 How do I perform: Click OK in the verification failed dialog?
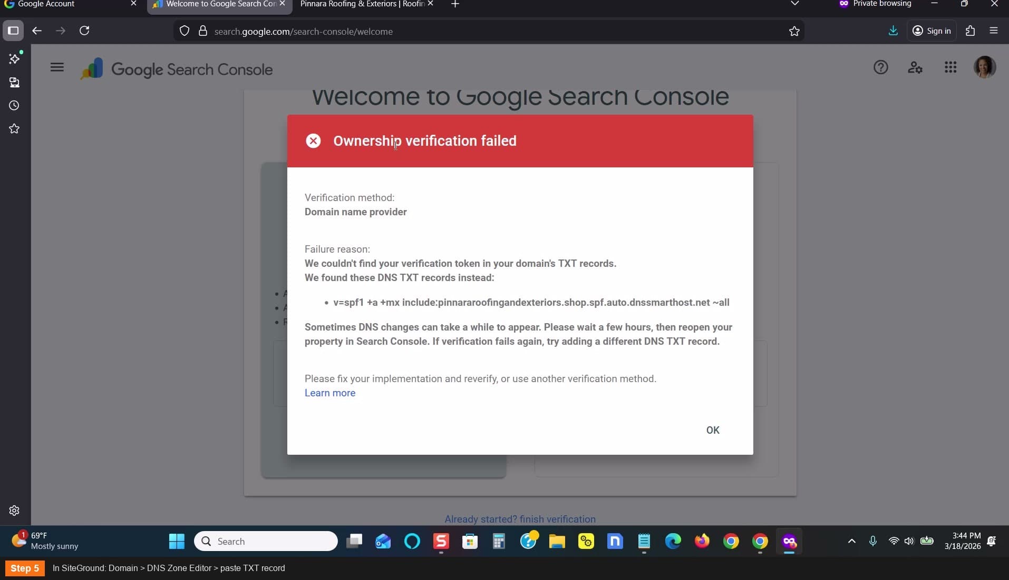pyautogui.click(x=713, y=430)
